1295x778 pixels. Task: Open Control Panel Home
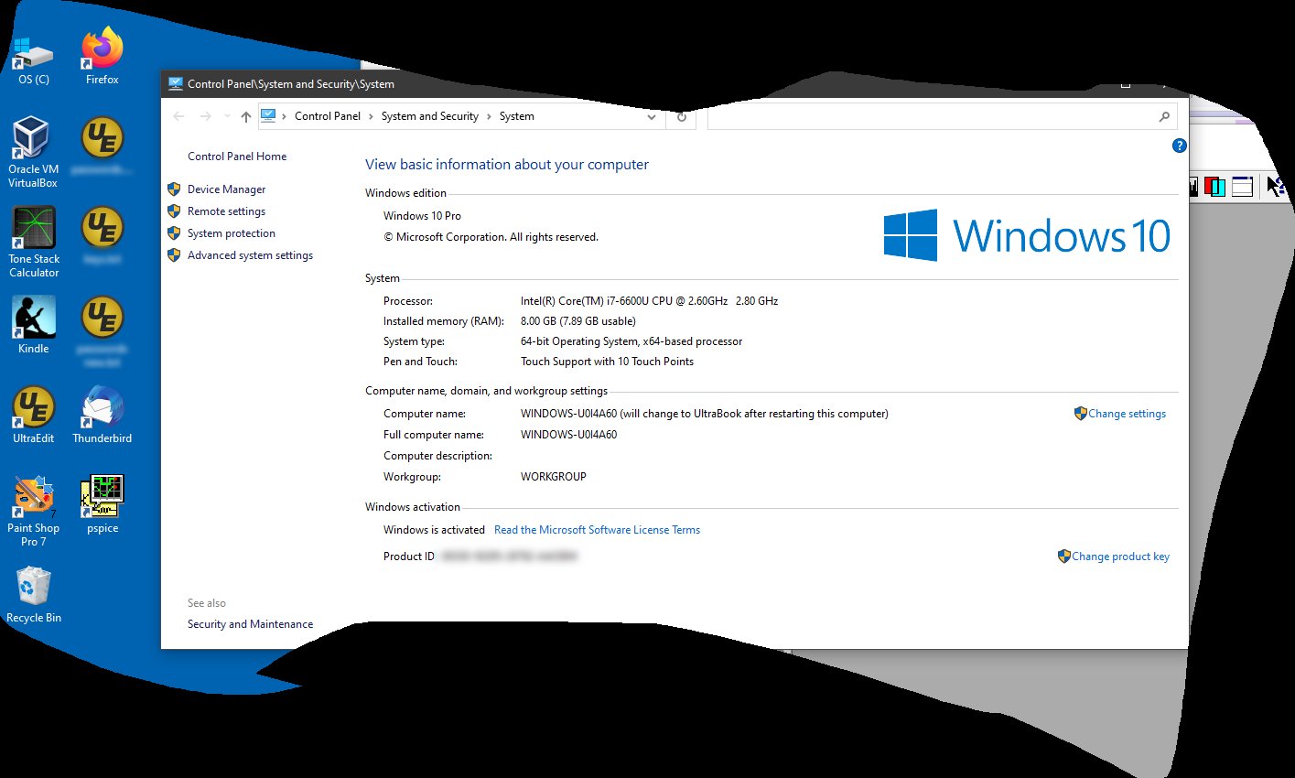click(x=237, y=157)
